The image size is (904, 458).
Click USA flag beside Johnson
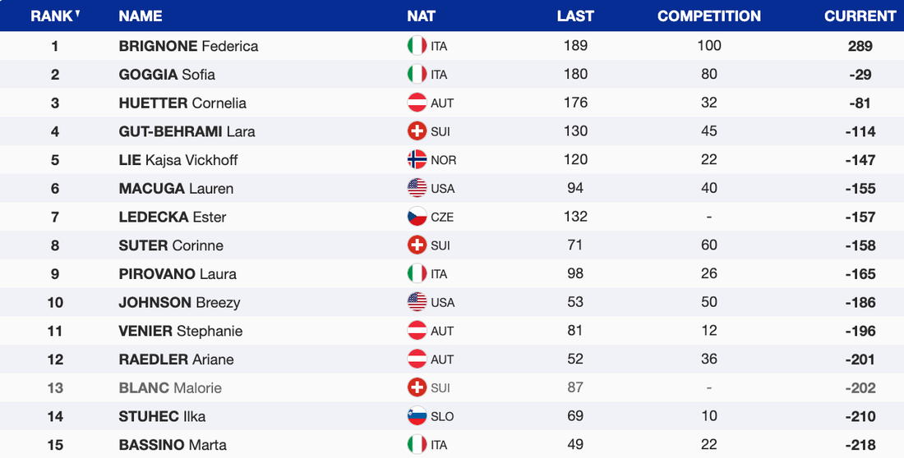pos(417,302)
